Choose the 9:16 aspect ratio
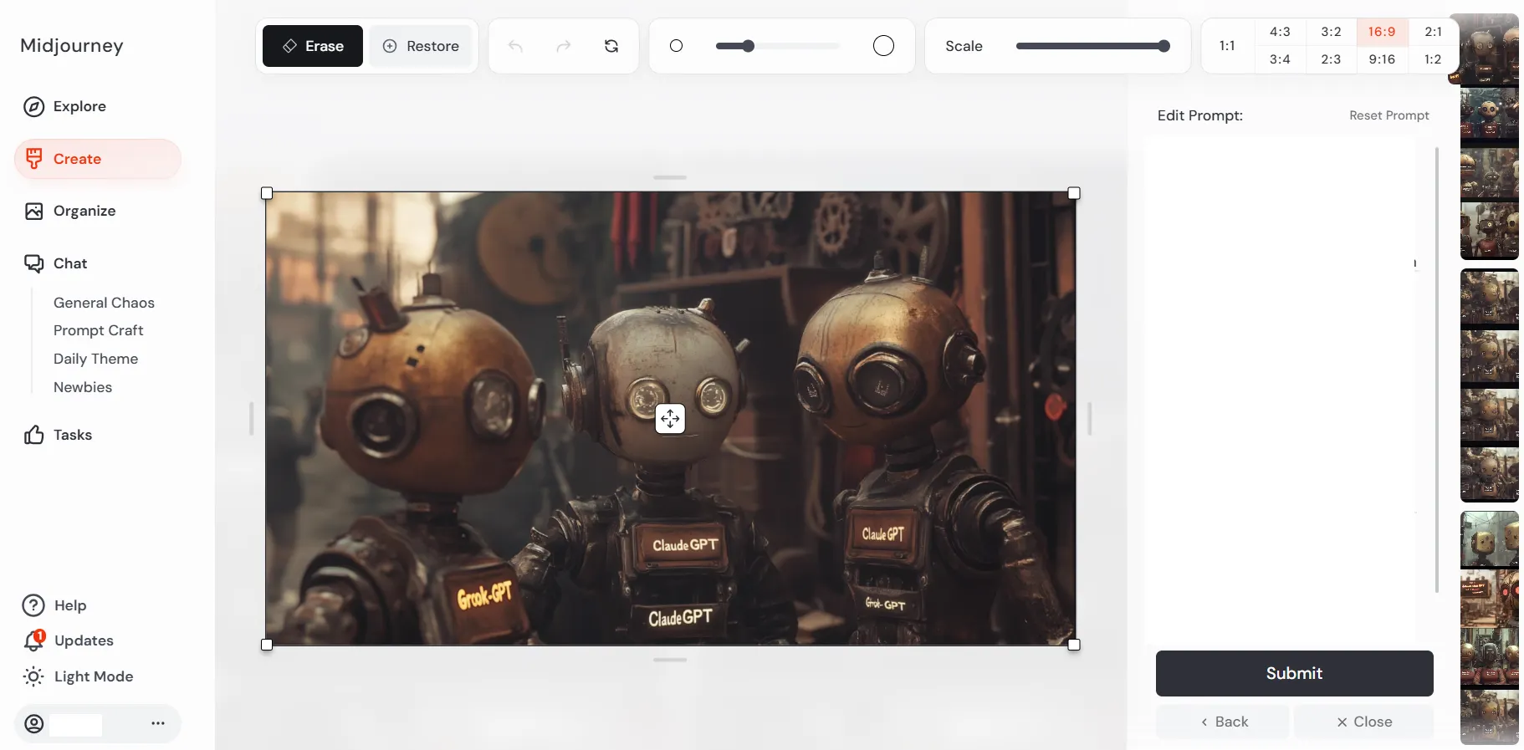1524x750 pixels. click(x=1382, y=59)
